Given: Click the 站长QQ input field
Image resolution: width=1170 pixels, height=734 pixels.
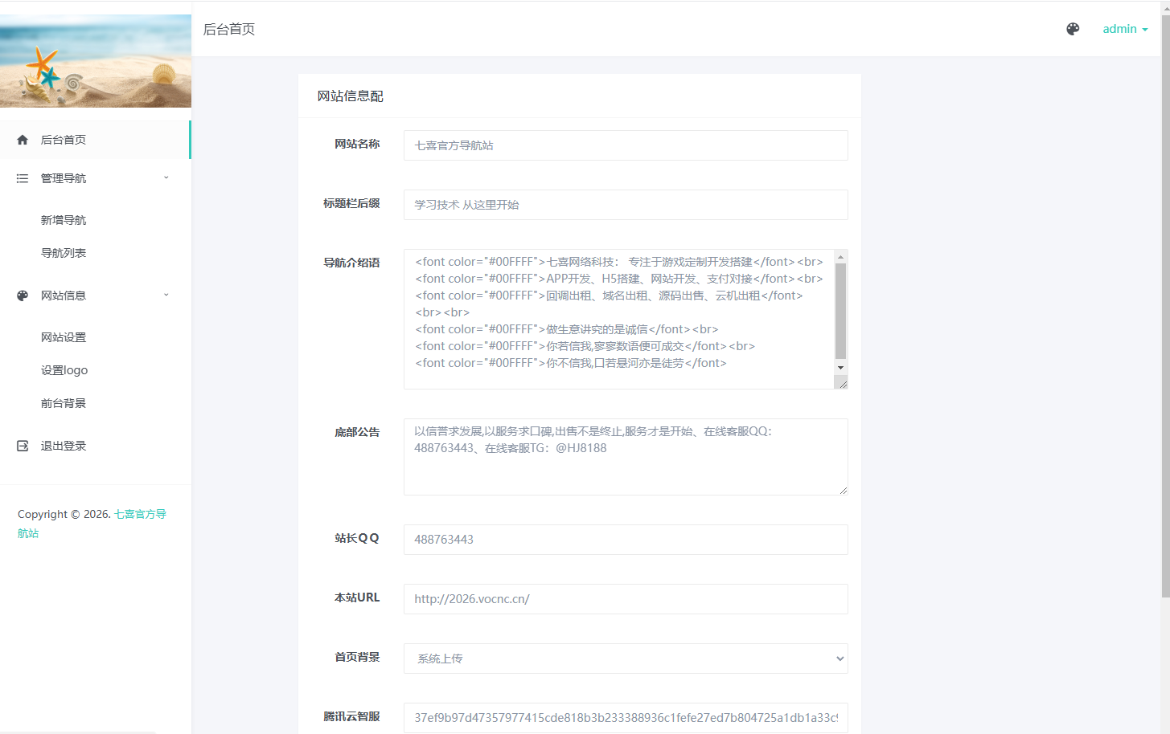Looking at the screenshot, I should click(626, 540).
